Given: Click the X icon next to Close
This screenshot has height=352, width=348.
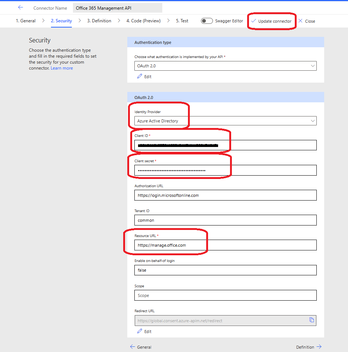Looking at the screenshot, I should coord(300,21).
